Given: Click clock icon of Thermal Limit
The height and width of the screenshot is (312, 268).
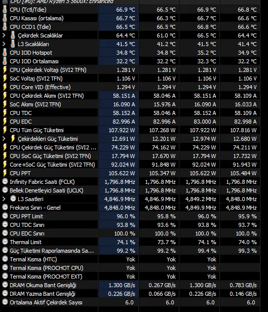Looking at the screenshot, I should [x=5, y=242].
